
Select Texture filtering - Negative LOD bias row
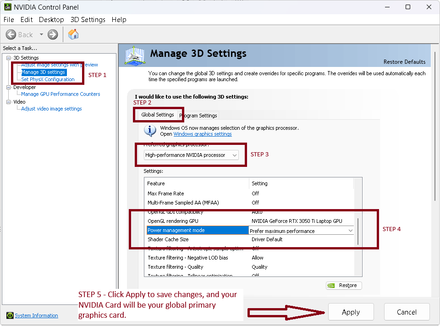pyautogui.click(x=250, y=258)
